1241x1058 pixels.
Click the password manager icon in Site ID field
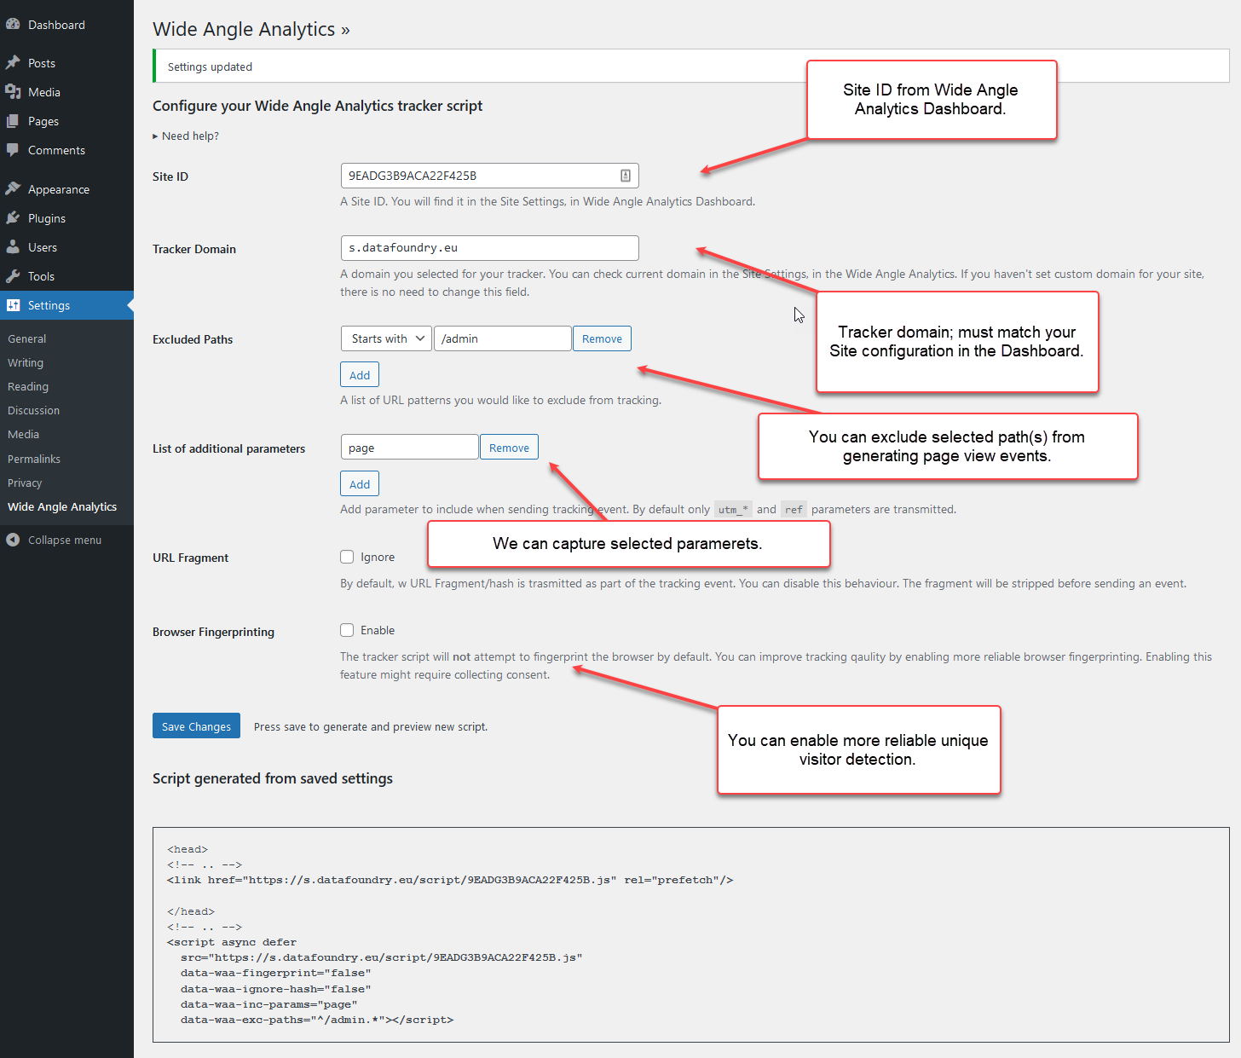tap(626, 176)
